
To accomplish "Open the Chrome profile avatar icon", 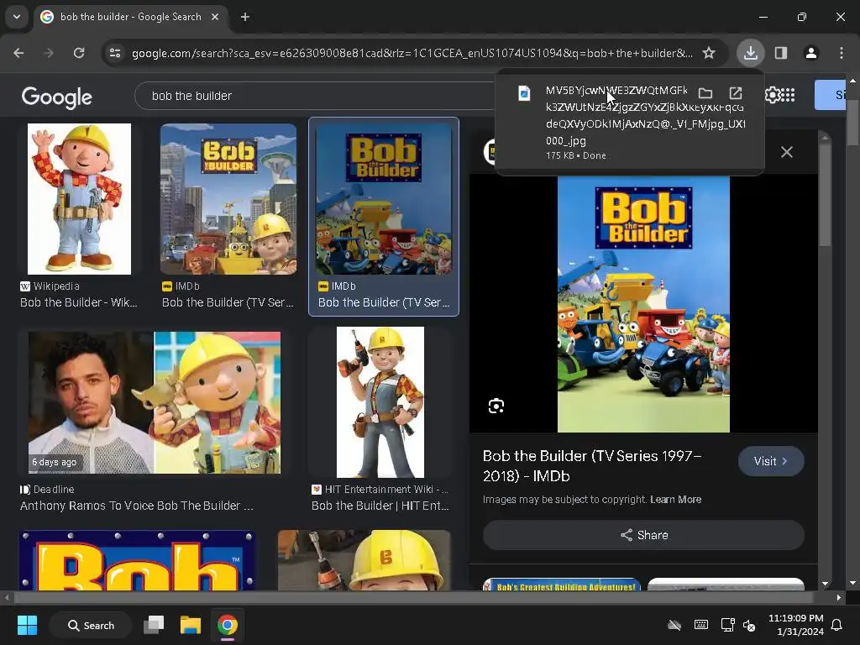I will tap(811, 53).
